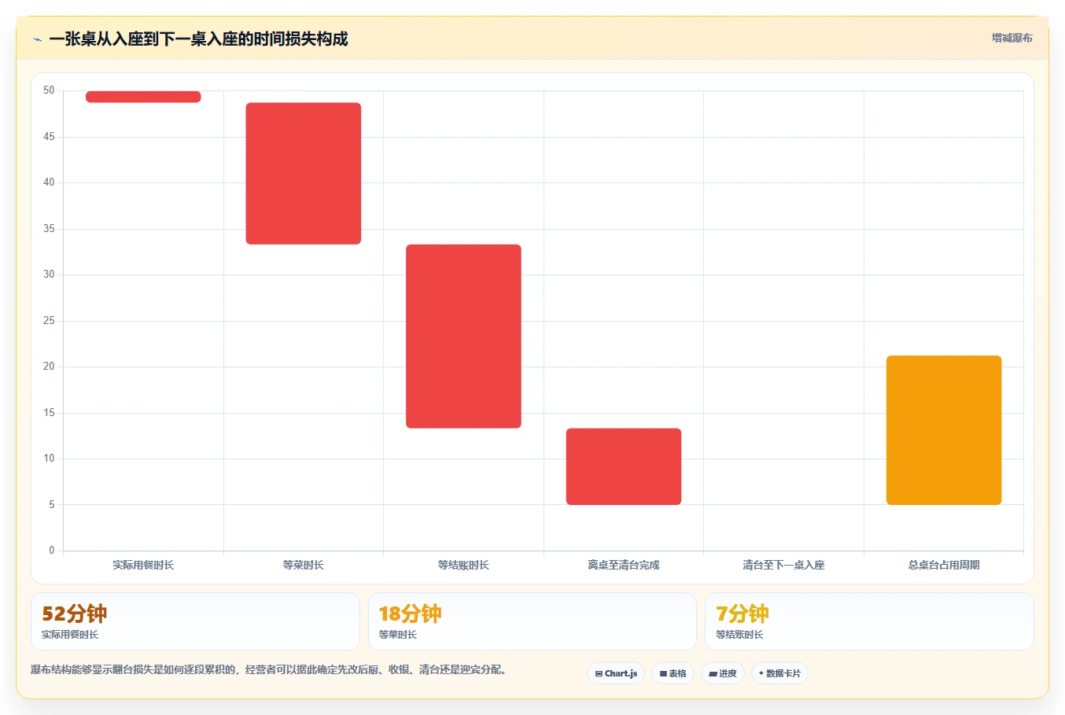The height and width of the screenshot is (715, 1065).
Task: Click the x-axis label 实际用餐时长
Action: pos(143,565)
